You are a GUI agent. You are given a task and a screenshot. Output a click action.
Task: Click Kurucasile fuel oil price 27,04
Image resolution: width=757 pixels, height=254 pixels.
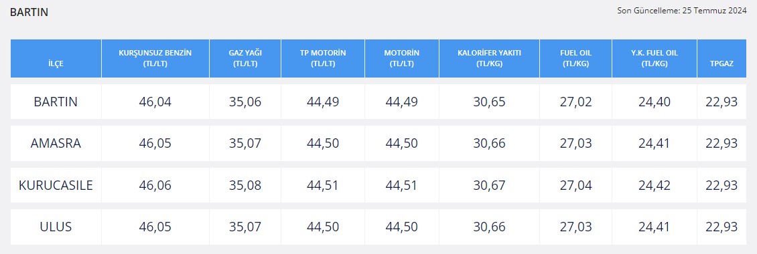(575, 185)
